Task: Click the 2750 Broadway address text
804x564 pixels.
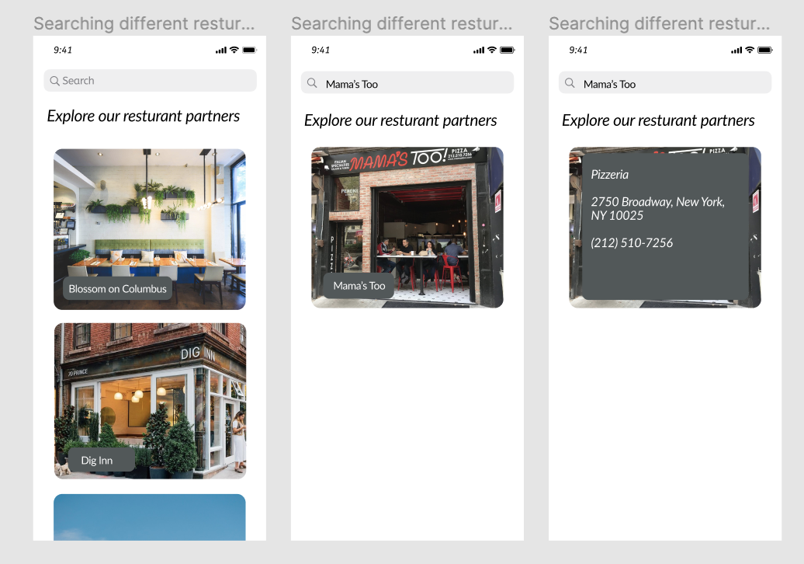Action: click(657, 208)
